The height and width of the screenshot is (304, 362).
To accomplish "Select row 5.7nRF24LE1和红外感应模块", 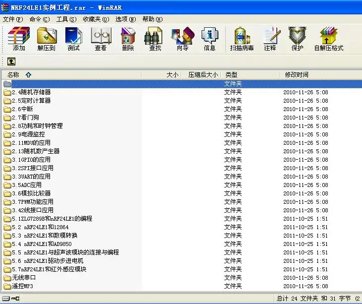I will point(182,269).
